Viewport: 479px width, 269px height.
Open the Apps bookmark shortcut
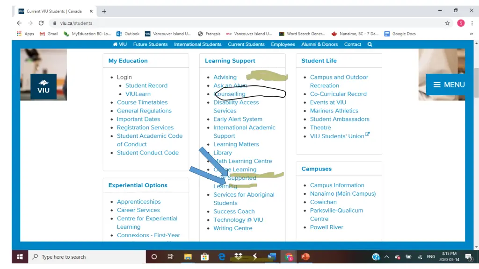pyautogui.click(x=25, y=34)
